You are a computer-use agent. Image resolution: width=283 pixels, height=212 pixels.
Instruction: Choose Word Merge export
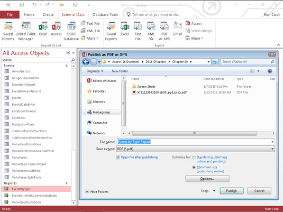coord(199,31)
